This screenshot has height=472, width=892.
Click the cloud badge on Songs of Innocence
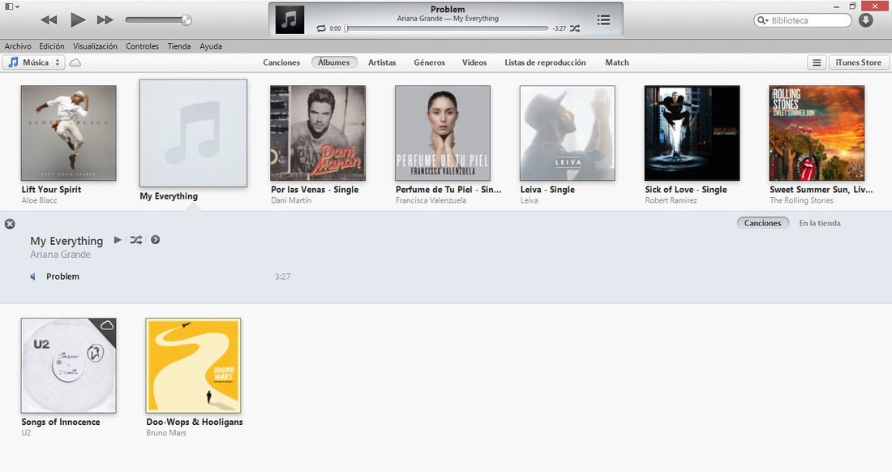pos(107,325)
